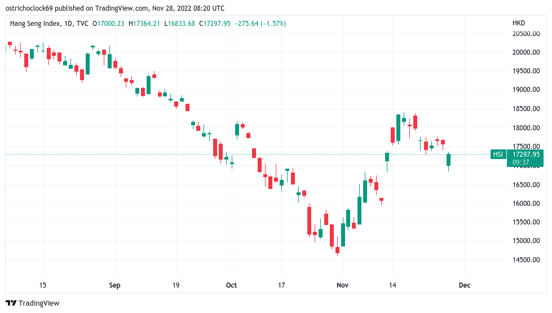Viewport: 552px width, 313px height.
Task: Click the daily change −275.64 (−1.57%)
Action: point(260,24)
